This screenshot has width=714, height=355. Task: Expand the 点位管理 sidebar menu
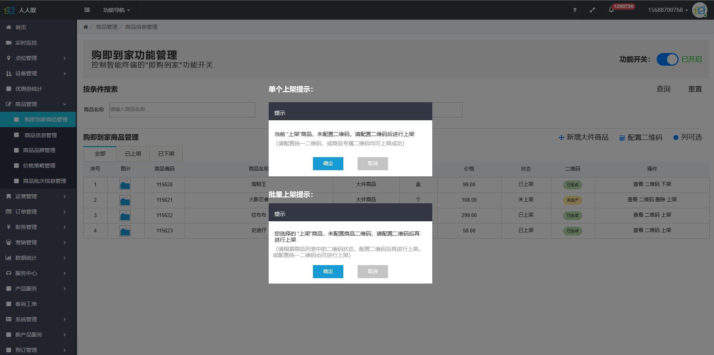point(38,58)
